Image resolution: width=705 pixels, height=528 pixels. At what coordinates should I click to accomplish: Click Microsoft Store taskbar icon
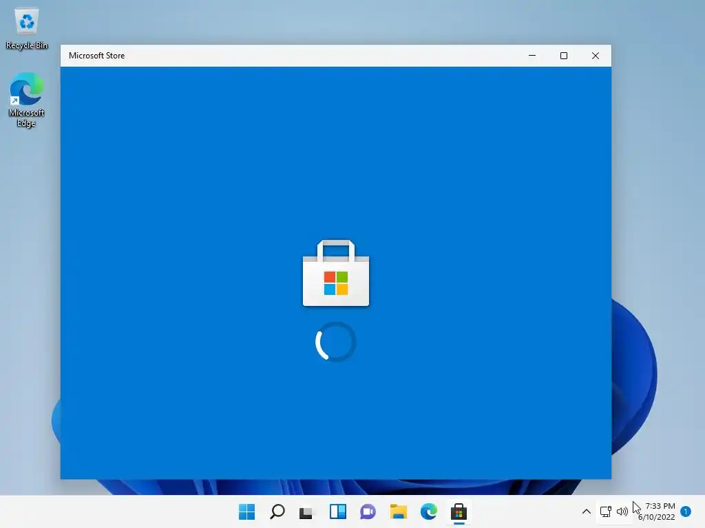459,511
